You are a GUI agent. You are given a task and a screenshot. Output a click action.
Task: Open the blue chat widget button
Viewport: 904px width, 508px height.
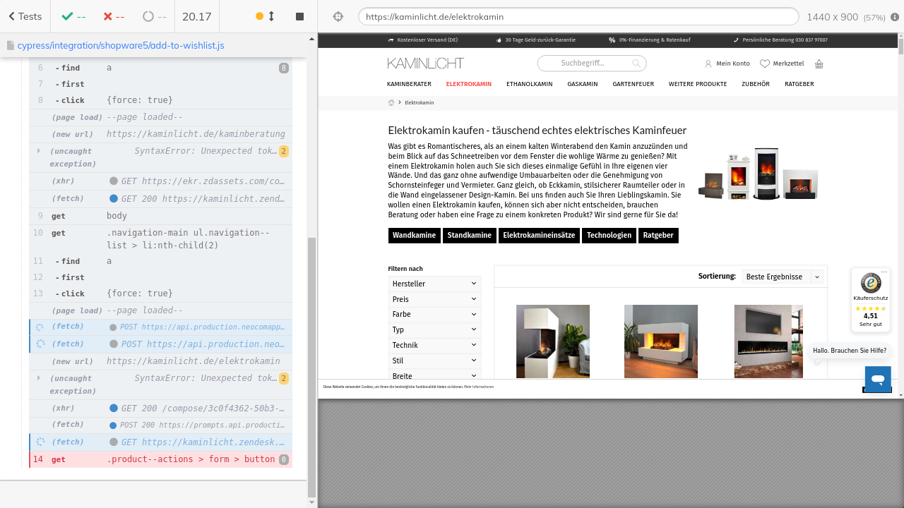click(x=878, y=379)
